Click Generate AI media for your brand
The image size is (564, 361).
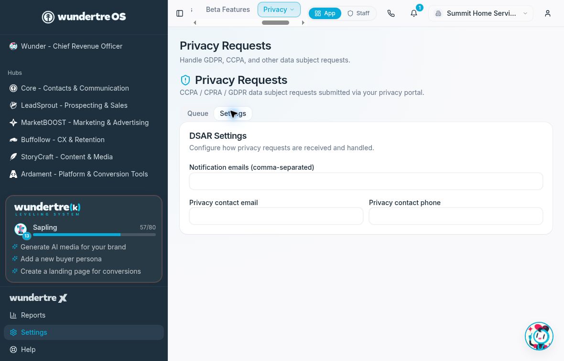(x=73, y=247)
